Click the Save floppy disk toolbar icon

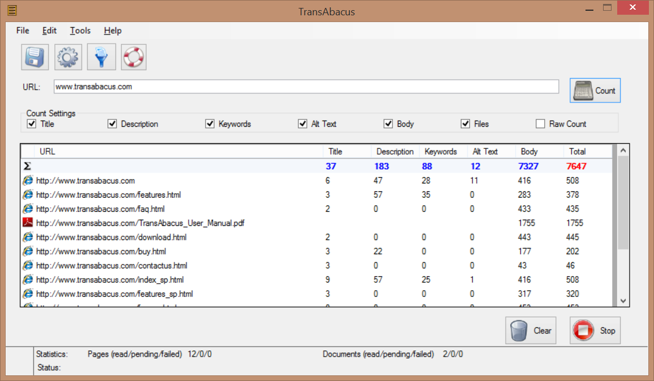(35, 57)
